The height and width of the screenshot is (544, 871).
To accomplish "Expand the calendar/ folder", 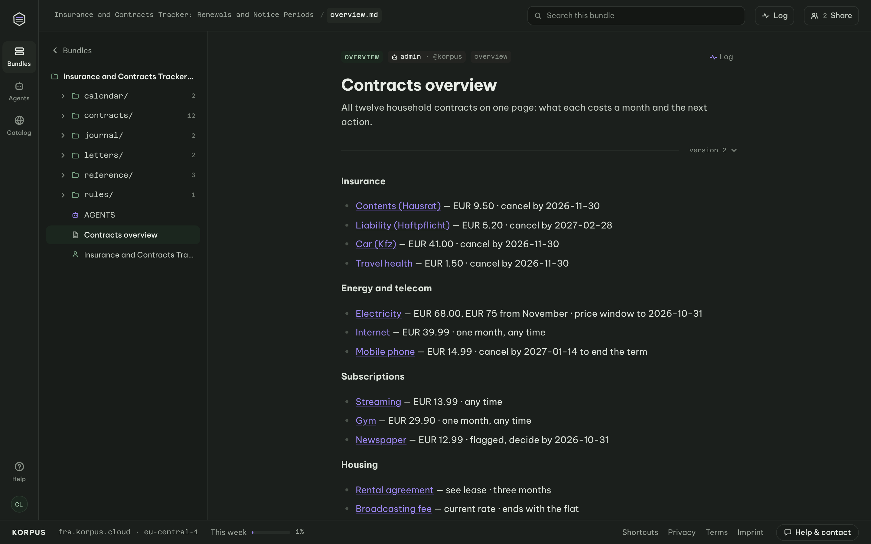I will [63, 96].
